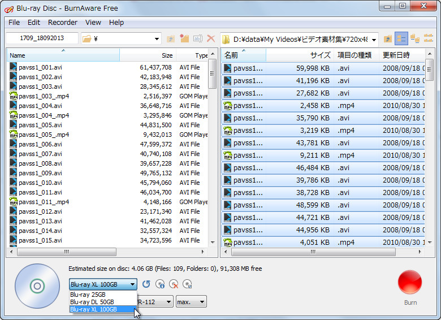Sort browser by 更新日時 column
The image size is (441, 320).
click(x=402, y=55)
